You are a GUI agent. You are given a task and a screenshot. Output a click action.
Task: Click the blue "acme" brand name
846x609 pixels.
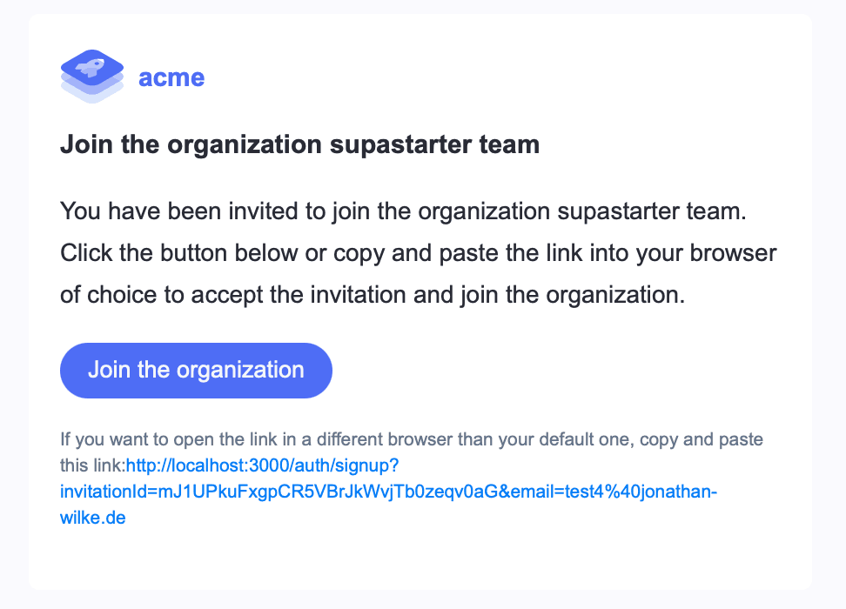pos(171,77)
